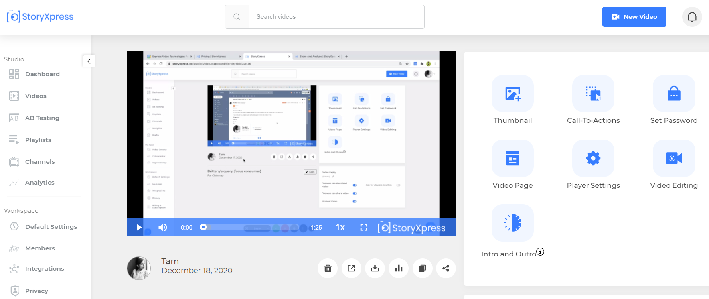
Task: Click the New Video button
Action: [x=634, y=17]
